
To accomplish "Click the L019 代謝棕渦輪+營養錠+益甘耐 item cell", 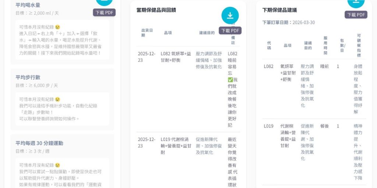I will pos(176,146).
